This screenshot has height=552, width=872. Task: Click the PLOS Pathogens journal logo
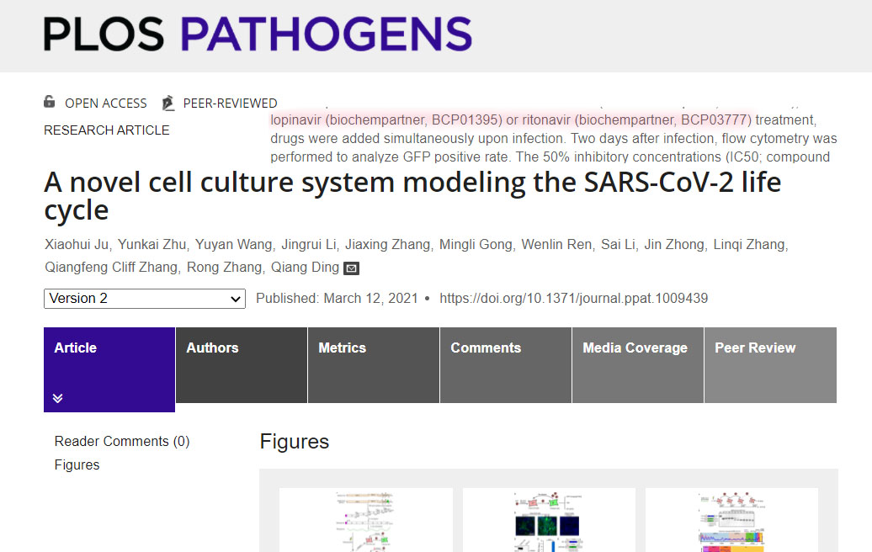coord(258,34)
